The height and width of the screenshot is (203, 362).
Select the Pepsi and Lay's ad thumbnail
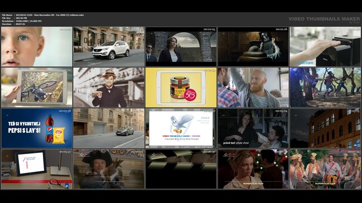[37, 128]
